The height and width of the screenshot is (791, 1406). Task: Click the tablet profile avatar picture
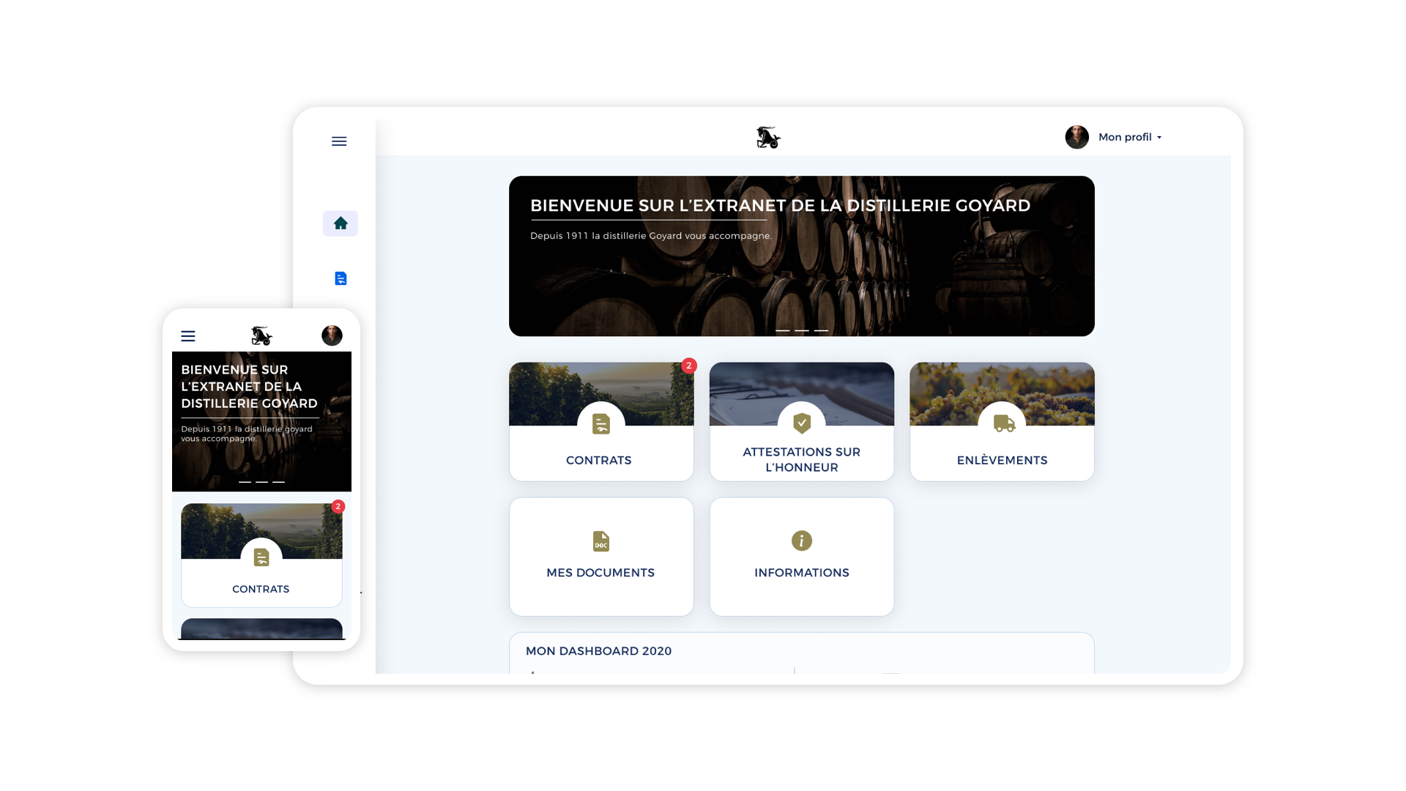pyautogui.click(x=1076, y=137)
